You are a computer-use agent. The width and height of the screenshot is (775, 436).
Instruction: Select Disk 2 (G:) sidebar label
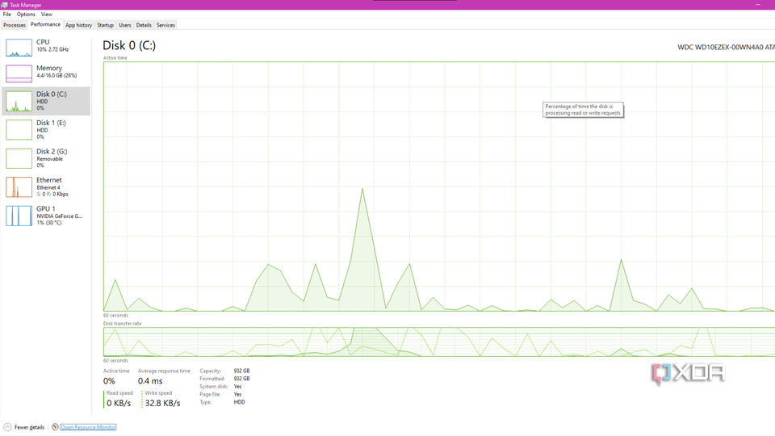coord(52,151)
